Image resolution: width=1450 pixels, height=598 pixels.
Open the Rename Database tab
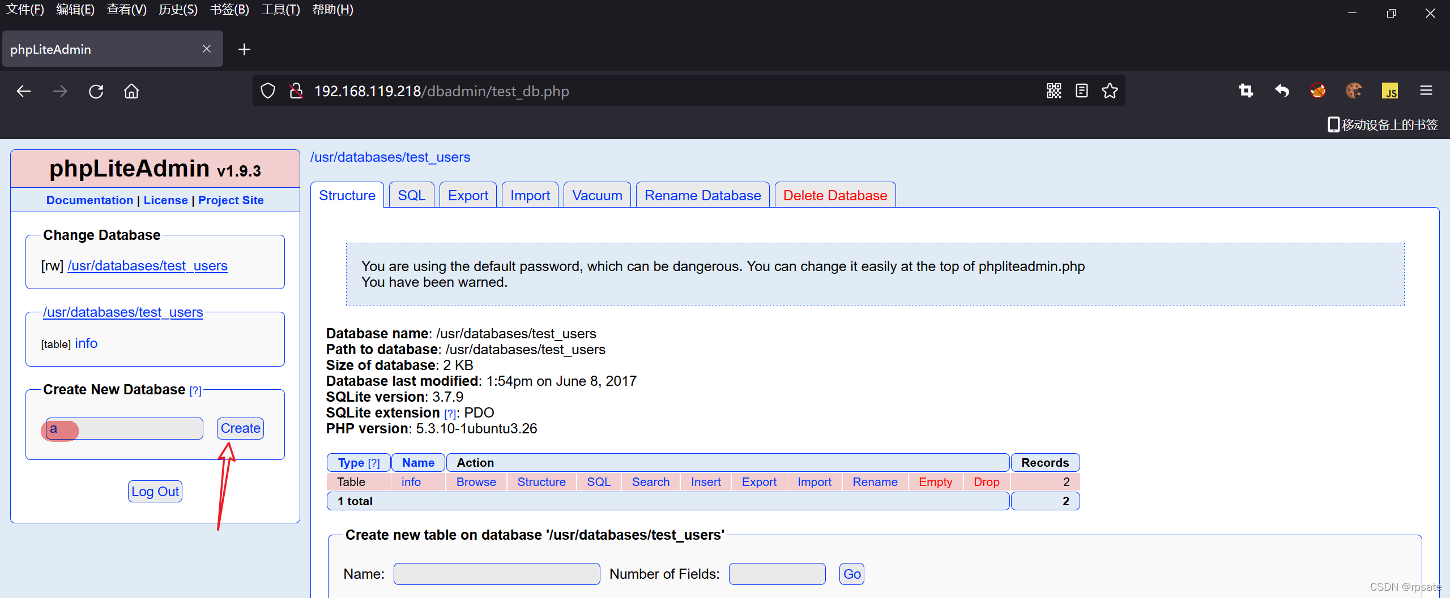pyautogui.click(x=702, y=195)
